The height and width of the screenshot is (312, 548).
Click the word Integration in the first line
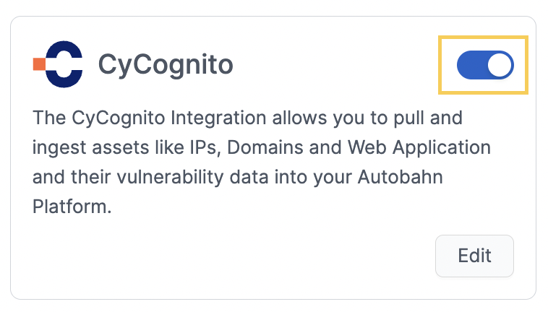(x=218, y=118)
